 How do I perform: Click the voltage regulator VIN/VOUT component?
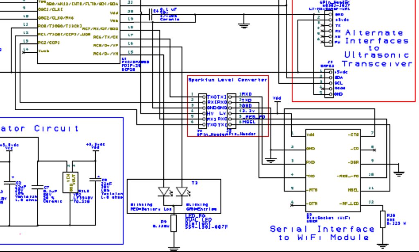[x=68, y=182]
